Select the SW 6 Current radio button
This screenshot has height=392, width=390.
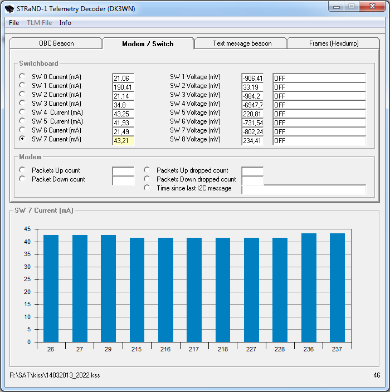pyautogui.click(x=22, y=130)
